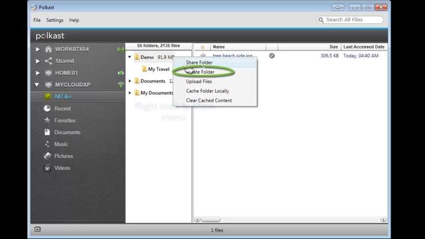Image resolution: width=425 pixels, height=239 pixels.
Task: Click the sync status check icon of tree file
Action: click(x=272, y=56)
